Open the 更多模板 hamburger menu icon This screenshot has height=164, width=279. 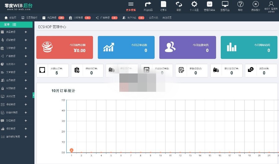pyautogui.click(x=131, y=4)
